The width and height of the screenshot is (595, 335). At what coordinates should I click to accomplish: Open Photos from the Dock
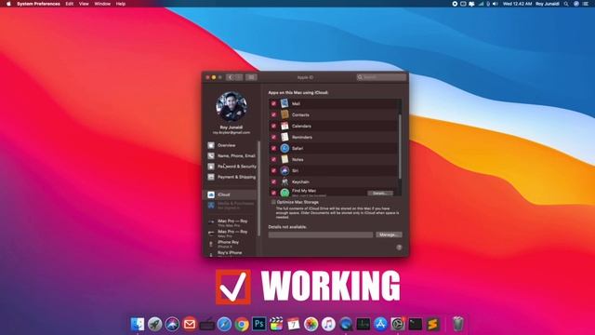[x=311, y=324]
